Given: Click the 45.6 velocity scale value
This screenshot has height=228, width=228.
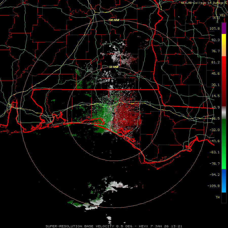Looking at the screenshot, I should [x=216, y=73].
